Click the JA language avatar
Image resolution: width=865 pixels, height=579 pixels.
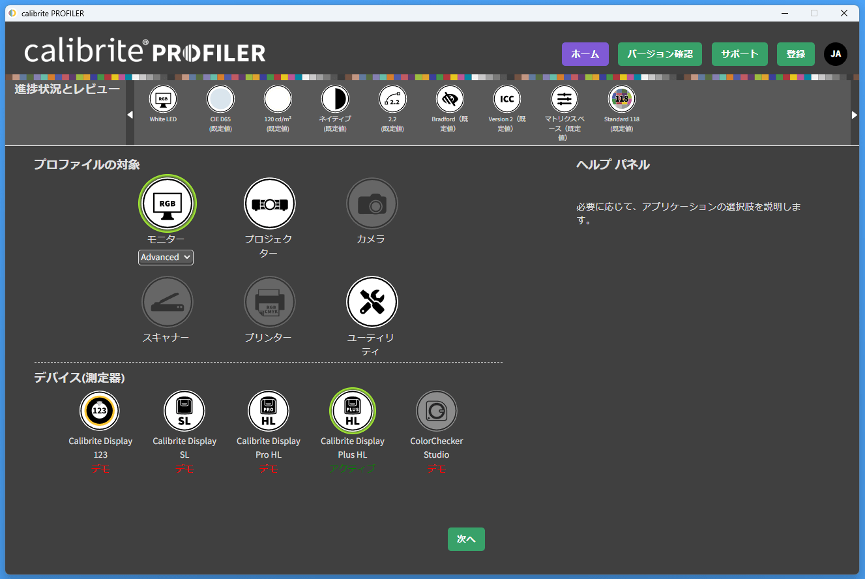click(836, 54)
